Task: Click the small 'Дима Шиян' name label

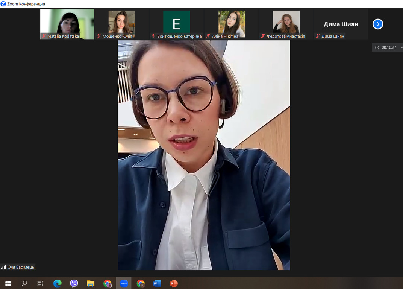Action: click(333, 36)
